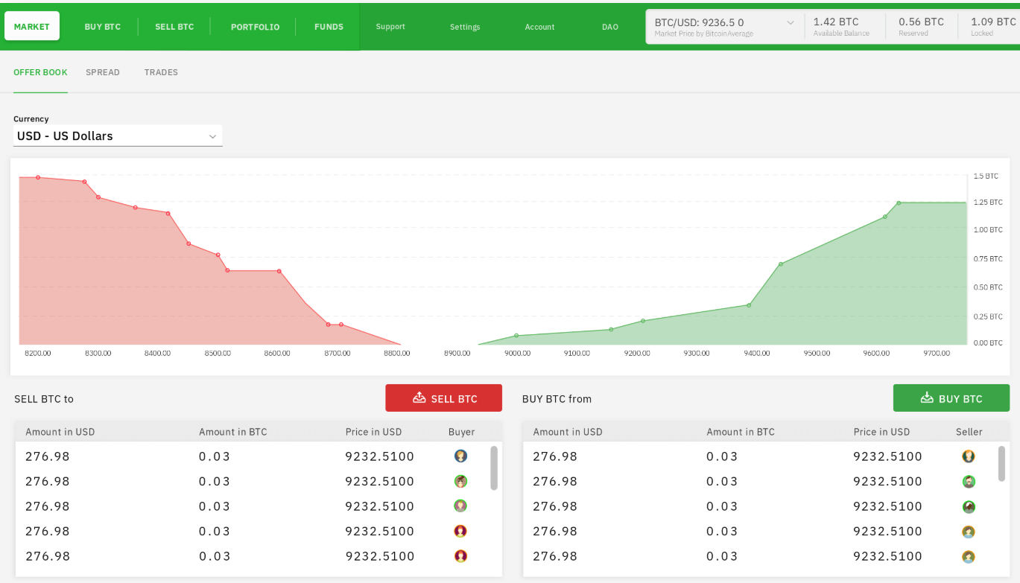Click the 9700.00 chart axis label

[936, 353]
